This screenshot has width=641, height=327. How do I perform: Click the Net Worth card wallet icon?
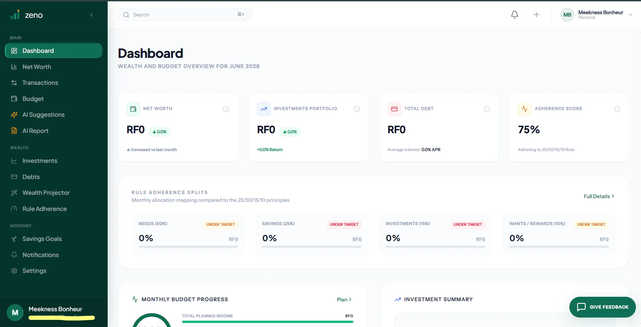[x=133, y=109]
